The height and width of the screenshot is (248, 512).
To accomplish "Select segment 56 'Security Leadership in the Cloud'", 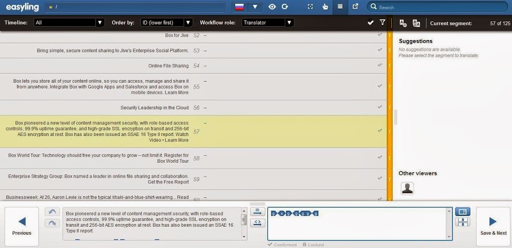I will pyautogui.click(x=193, y=108).
